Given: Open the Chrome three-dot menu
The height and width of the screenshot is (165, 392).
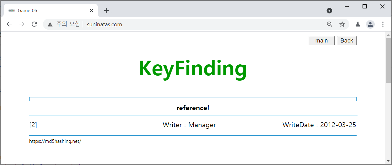Looking at the screenshot, I should [383, 24].
